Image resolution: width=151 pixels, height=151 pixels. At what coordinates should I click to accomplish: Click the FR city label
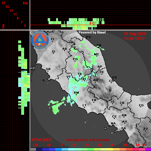pos(94,100)
